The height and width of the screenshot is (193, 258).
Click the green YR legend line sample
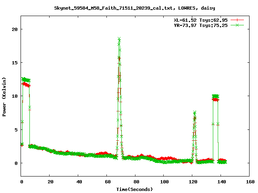click(237, 25)
